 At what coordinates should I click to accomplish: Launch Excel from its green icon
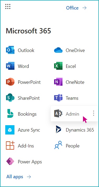[x=58, y=66]
